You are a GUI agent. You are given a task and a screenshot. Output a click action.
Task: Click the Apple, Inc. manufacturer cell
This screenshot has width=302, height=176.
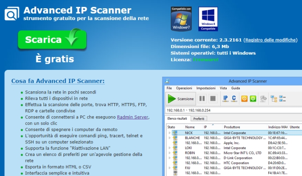tap(232, 143)
